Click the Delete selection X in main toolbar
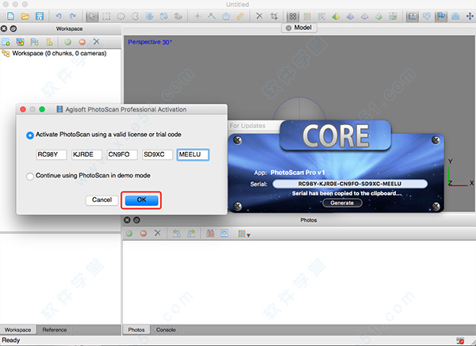The height and width of the screenshot is (346, 476). [x=259, y=16]
